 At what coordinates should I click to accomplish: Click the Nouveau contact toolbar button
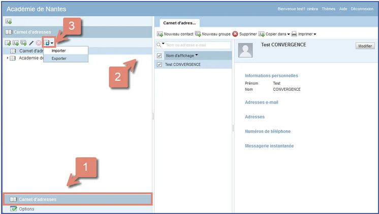(x=175, y=34)
